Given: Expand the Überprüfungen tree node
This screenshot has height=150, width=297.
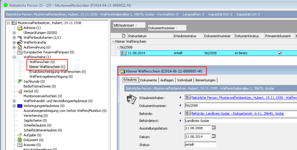Looking at the screenshot, I should click(x=14, y=33).
